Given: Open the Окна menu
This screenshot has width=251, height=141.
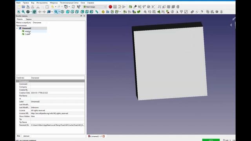Looking at the screenshot, I should coord(83,3).
